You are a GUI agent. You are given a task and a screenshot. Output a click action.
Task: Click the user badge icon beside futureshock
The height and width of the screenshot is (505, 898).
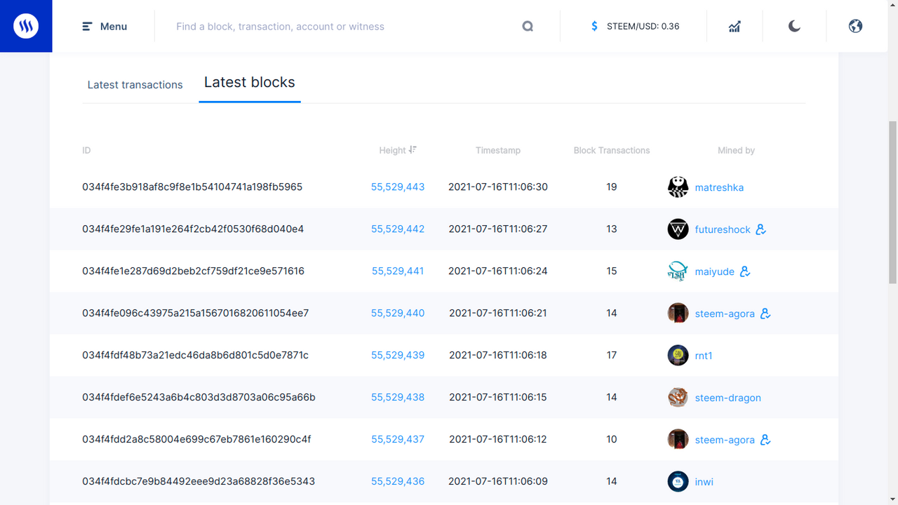click(x=760, y=229)
